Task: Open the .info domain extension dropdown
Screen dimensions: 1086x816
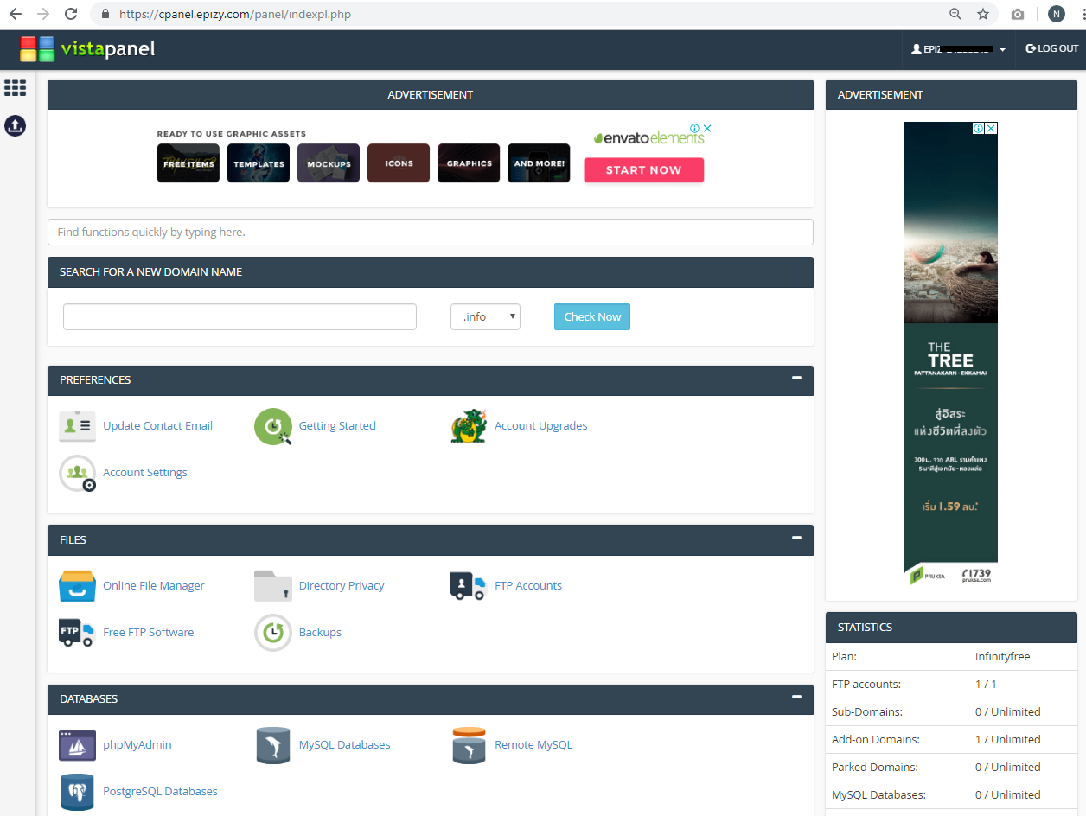Action: point(485,317)
